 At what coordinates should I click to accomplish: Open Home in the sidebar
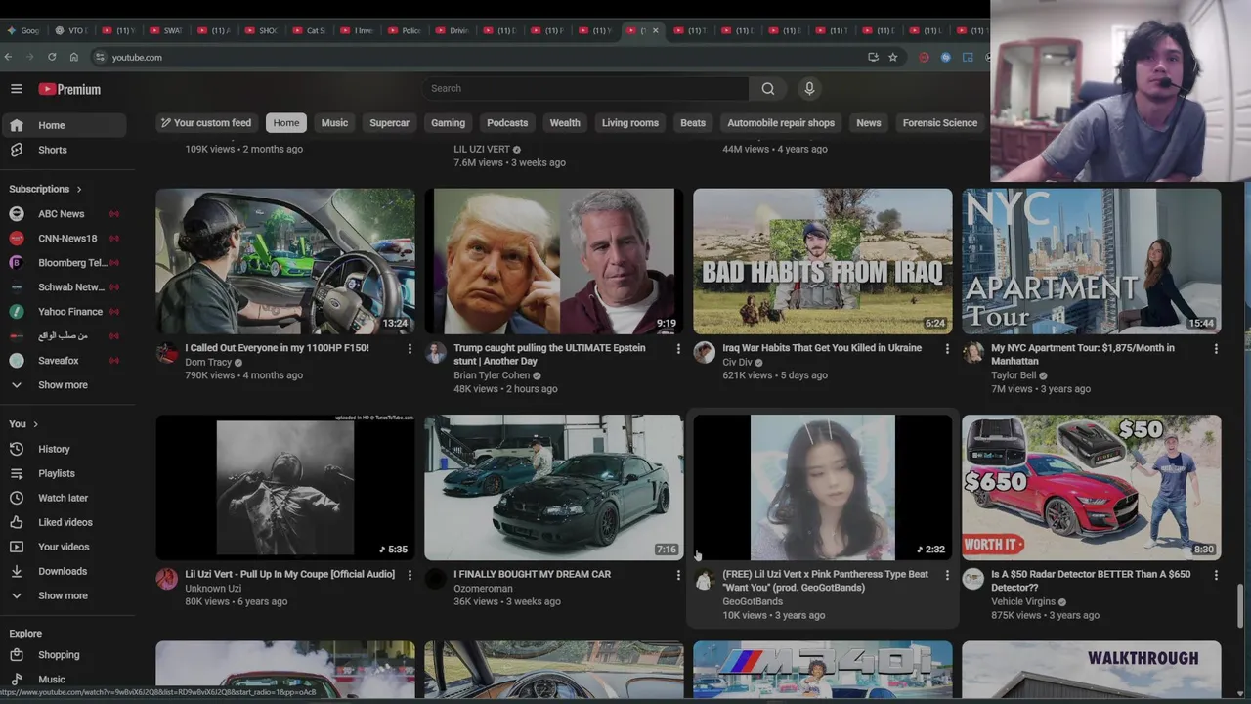tap(64, 125)
